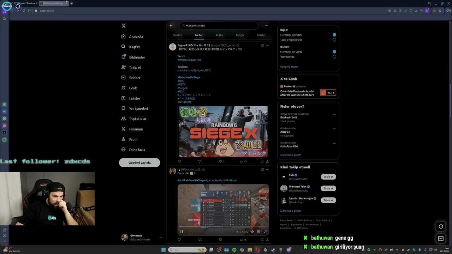Screen dimensions: 452x254
Task: Click taskbar search box Ara
Action: coord(187,250)
